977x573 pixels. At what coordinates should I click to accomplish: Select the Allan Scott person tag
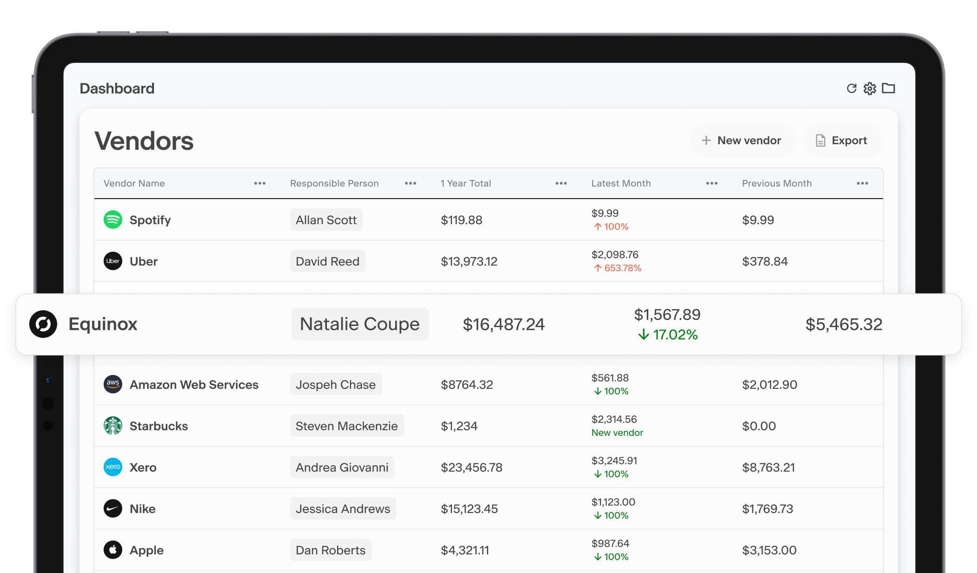point(326,220)
